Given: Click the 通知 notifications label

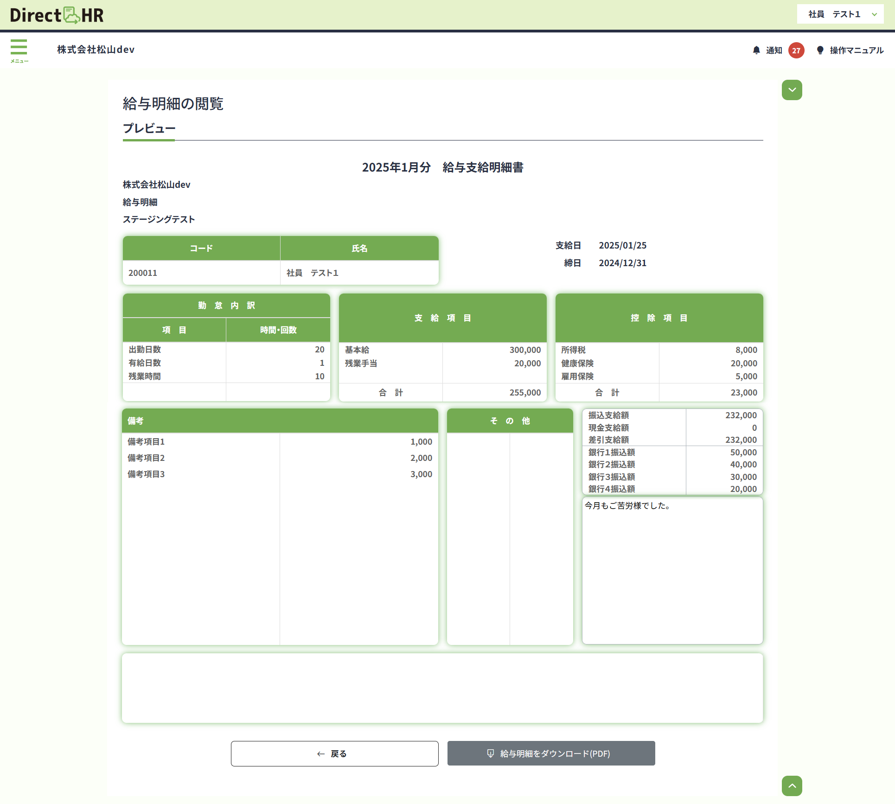Looking at the screenshot, I should click(x=774, y=50).
